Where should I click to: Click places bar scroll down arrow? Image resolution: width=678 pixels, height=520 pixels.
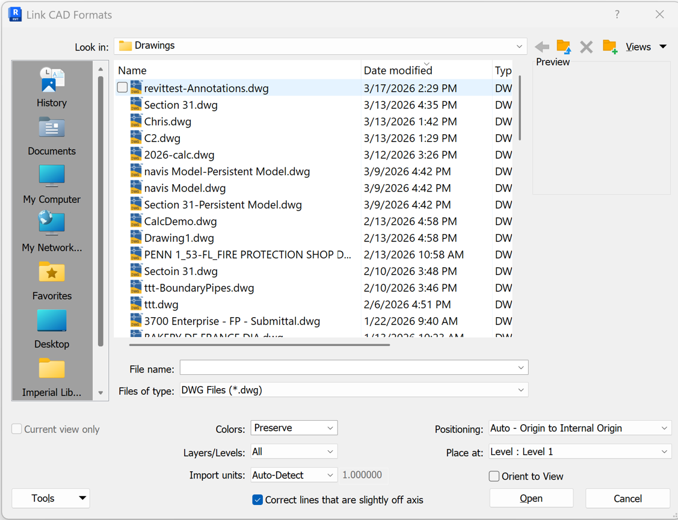coord(100,393)
